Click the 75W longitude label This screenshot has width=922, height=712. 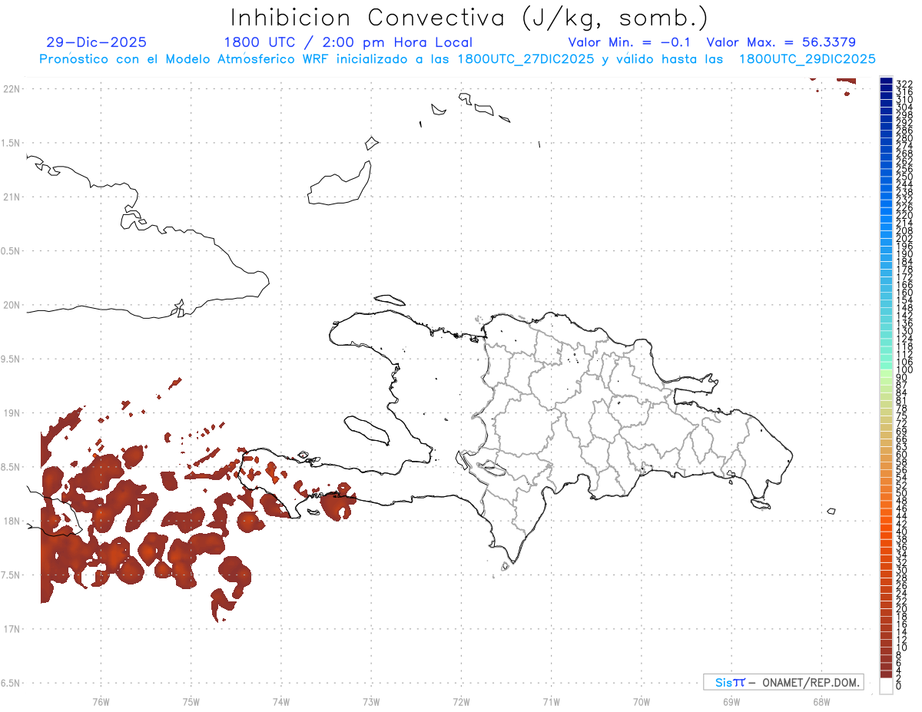pos(191,701)
